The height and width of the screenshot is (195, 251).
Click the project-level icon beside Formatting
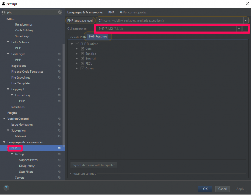[x=59, y=95]
